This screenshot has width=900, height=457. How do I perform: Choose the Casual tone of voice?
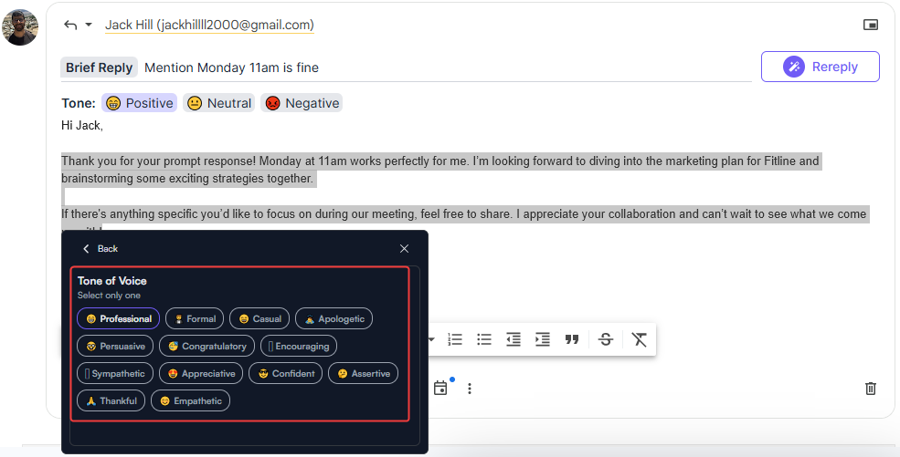click(259, 319)
